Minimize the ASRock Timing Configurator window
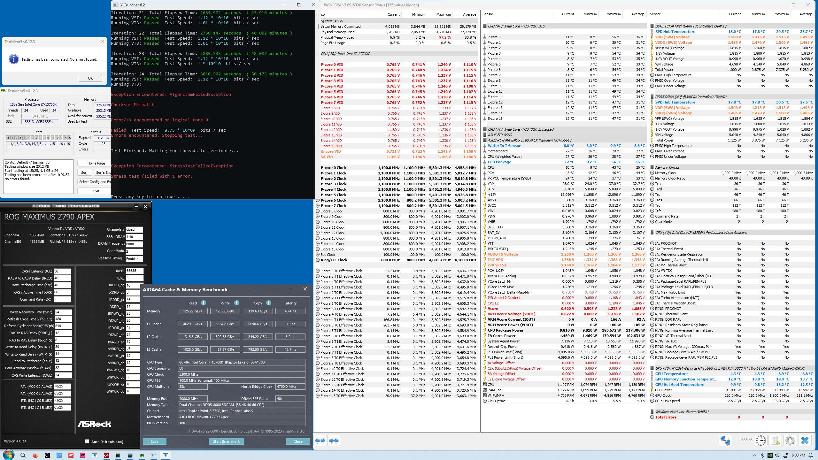This screenshot has width=818, height=460. click(x=136, y=206)
